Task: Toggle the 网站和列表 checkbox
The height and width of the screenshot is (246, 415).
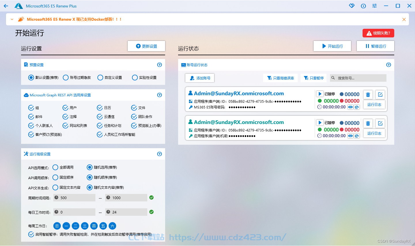Action: [x=65, y=125]
